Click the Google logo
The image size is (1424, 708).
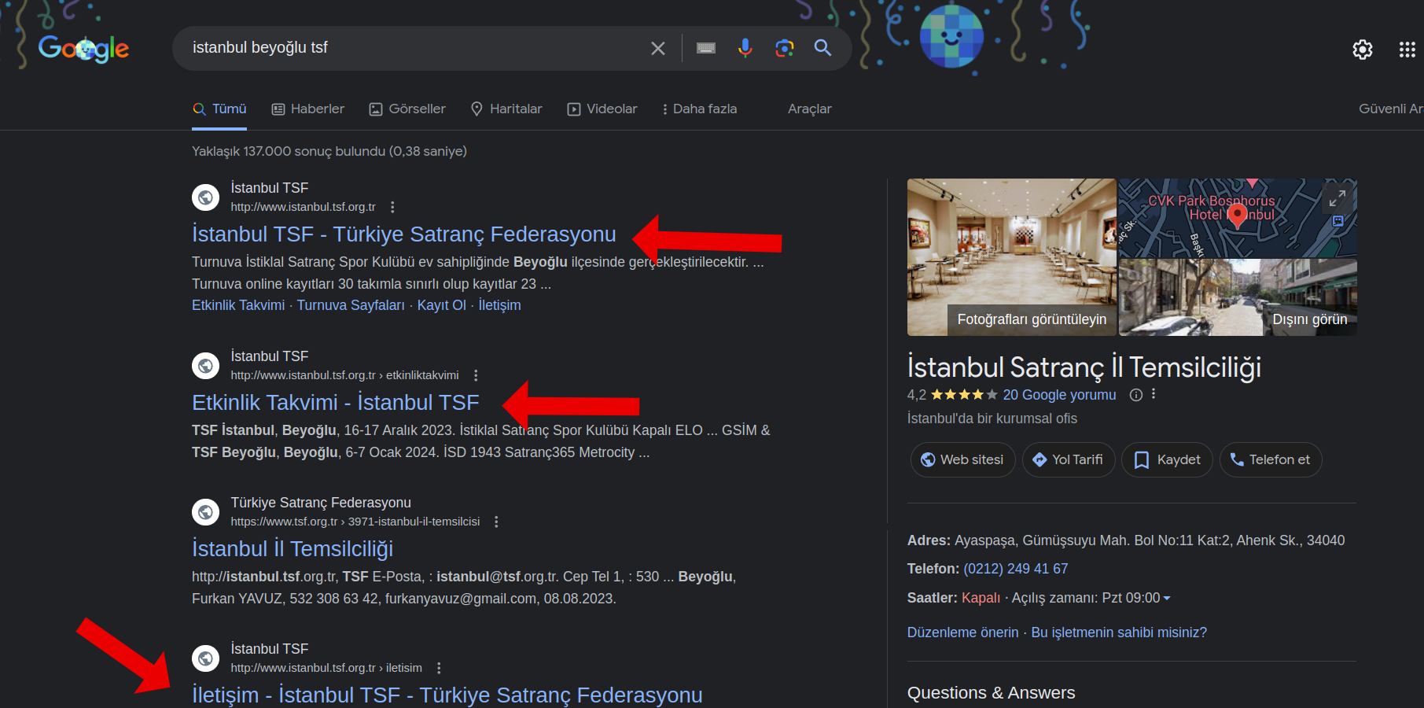tap(83, 49)
